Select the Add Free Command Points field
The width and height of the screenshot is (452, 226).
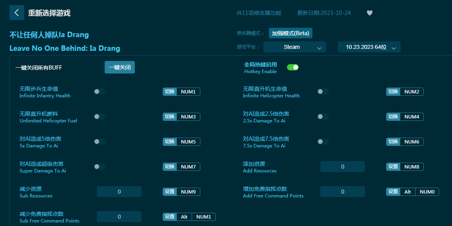coord(342,192)
